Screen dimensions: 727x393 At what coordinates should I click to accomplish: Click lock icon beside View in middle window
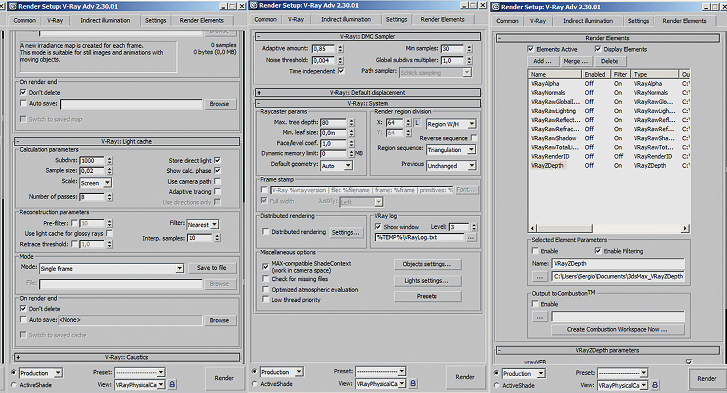(413, 383)
